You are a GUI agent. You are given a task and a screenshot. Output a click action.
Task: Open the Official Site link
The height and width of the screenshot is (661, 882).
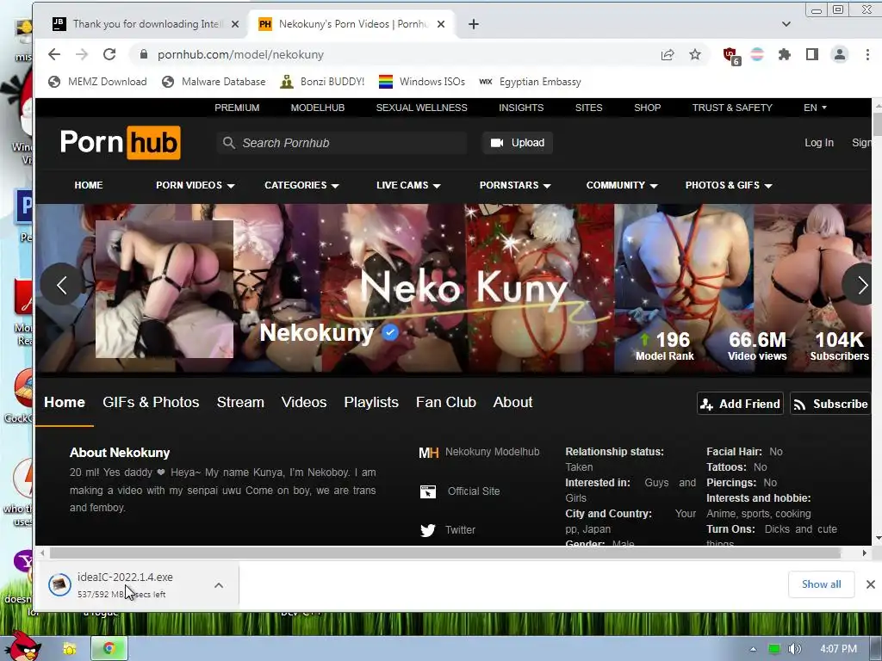[460, 491]
